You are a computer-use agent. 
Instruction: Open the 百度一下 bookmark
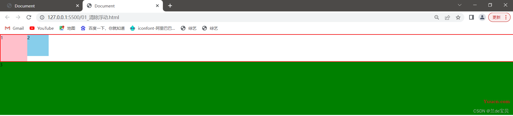(x=103, y=28)
